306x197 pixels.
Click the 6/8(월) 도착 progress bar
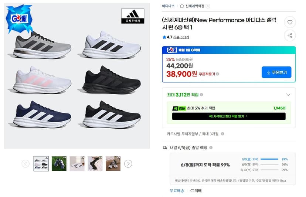coord(269,159)
